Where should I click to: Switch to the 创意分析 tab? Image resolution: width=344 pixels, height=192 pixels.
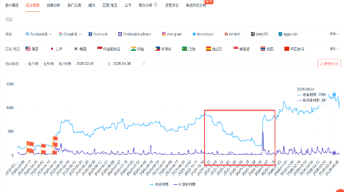click(x=53, y=6)
